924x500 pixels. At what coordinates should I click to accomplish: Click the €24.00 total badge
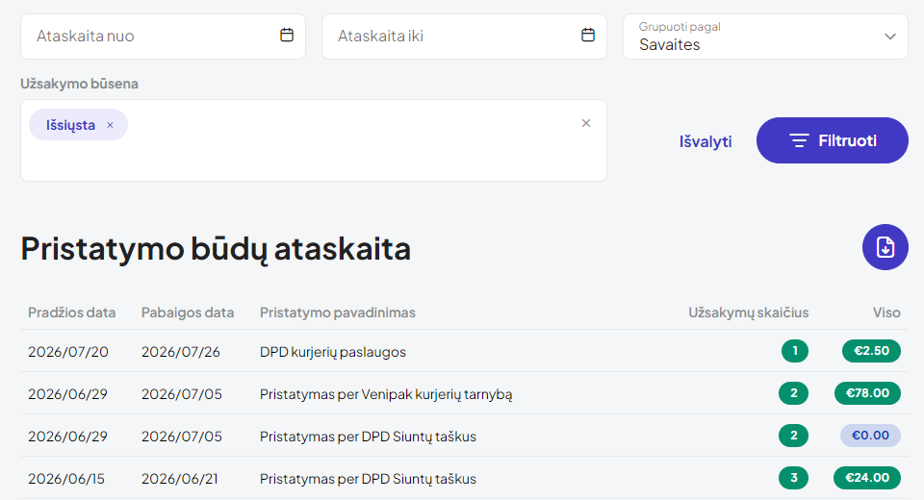[867, 478]
